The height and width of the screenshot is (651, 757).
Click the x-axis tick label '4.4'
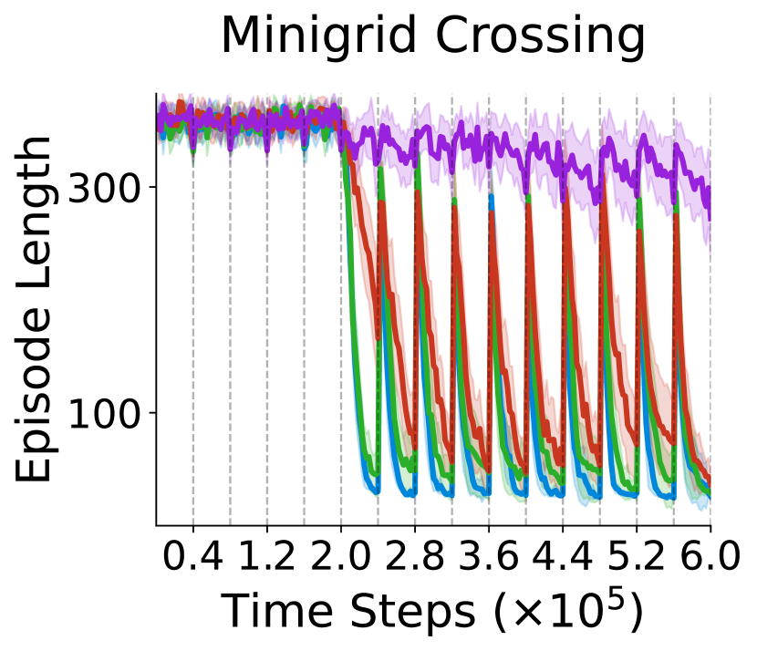tap(563, 556)
